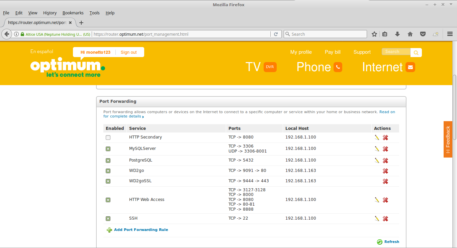The image size is (457, 248).
Task: Open the Bookmarks menu
Action: 73,13
